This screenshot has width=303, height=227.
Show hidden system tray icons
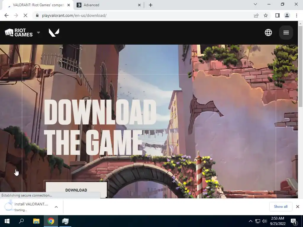point(250,221)
